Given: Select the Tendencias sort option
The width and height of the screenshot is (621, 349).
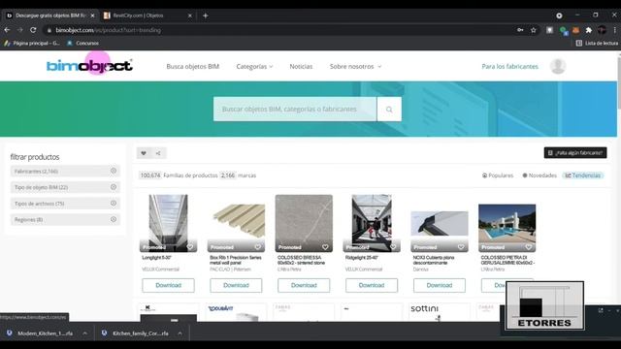Looking at the screenshot, I should [582, 175].
